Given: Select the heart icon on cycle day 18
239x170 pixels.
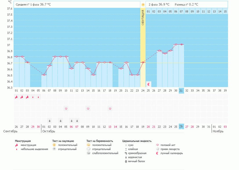Looking at the screenshot, I should pyautogui.click(x=110, y=109).
